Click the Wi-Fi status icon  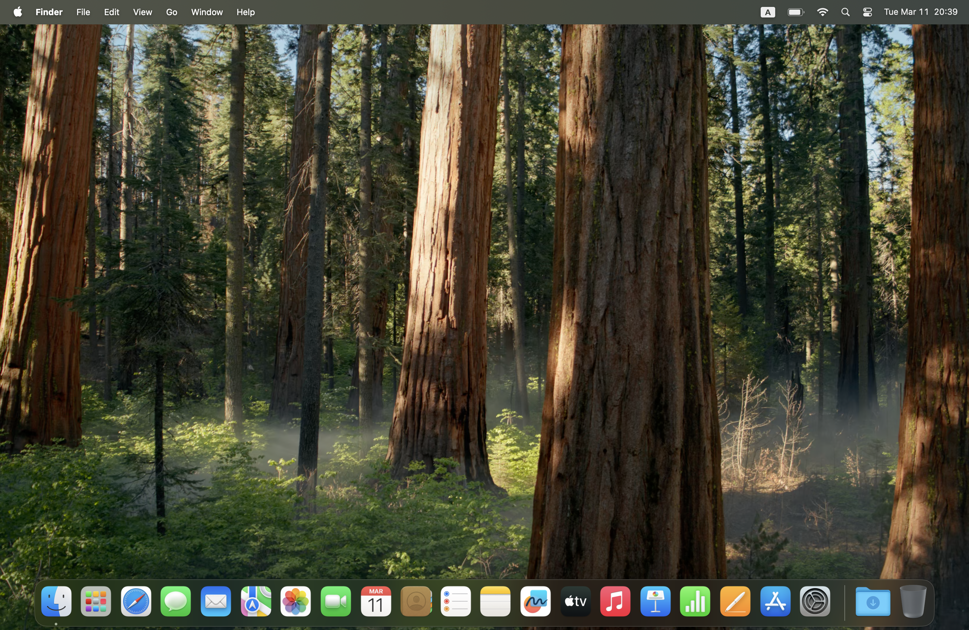pos(822,12)
